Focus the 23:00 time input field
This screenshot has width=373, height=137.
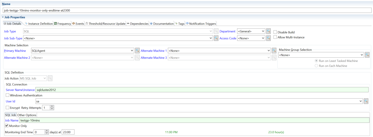tap(68, 132)
